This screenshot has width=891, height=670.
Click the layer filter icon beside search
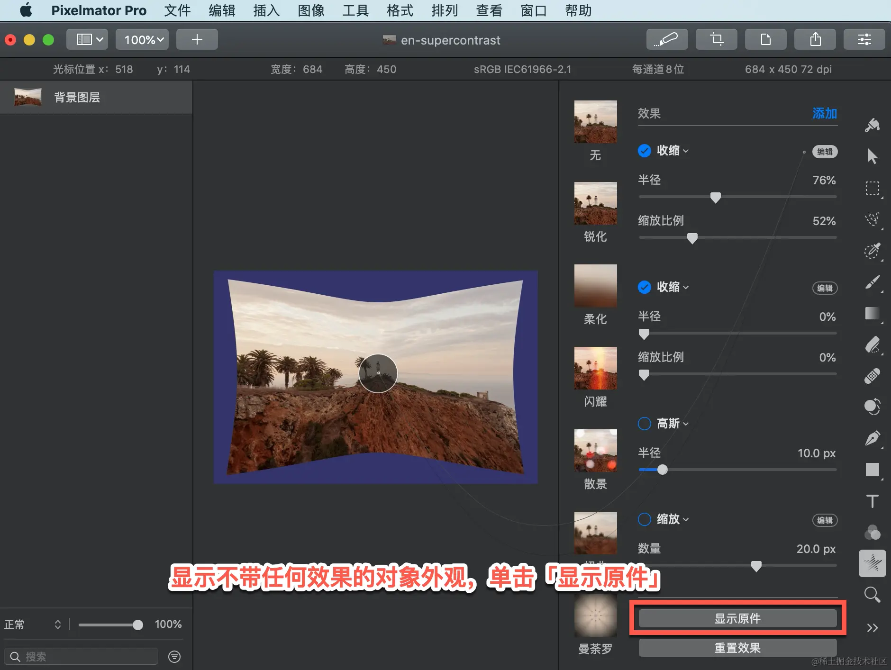click(x=174, y=656)
